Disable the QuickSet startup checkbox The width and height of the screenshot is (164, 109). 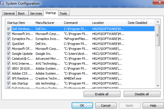(8, 44)
